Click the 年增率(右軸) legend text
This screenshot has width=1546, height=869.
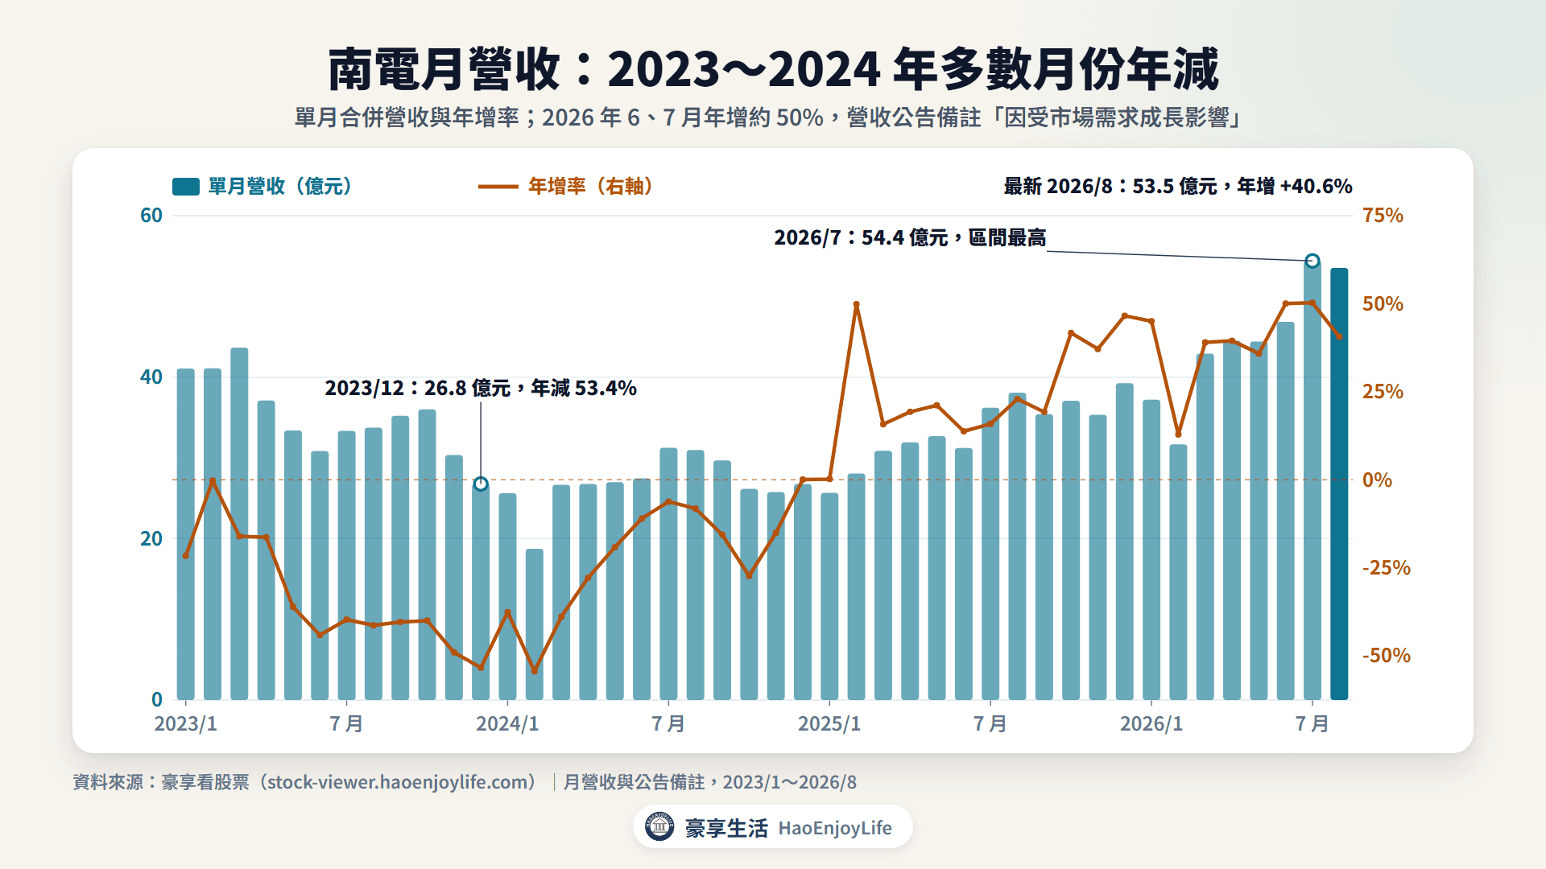(x=592, y=187)
